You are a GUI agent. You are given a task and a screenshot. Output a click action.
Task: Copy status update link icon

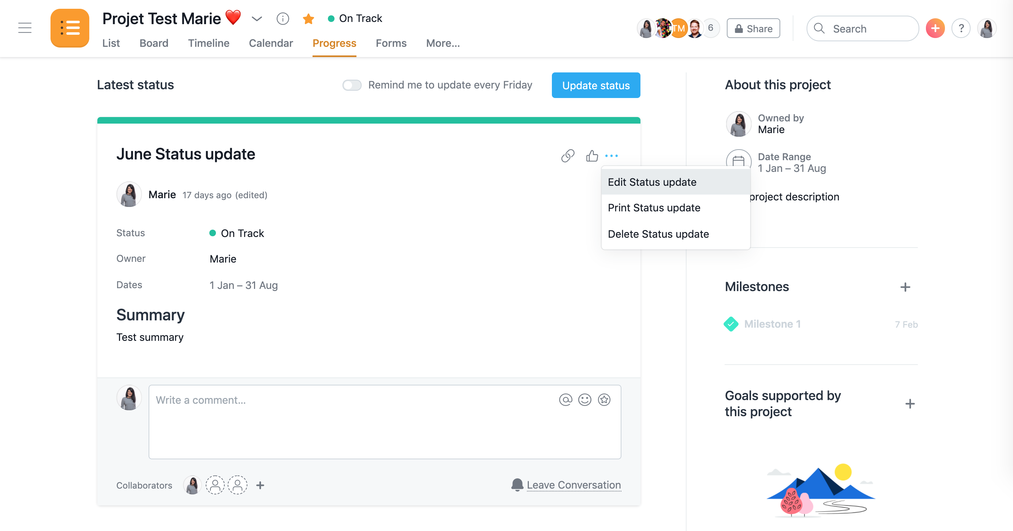click(x=568, y=156)
